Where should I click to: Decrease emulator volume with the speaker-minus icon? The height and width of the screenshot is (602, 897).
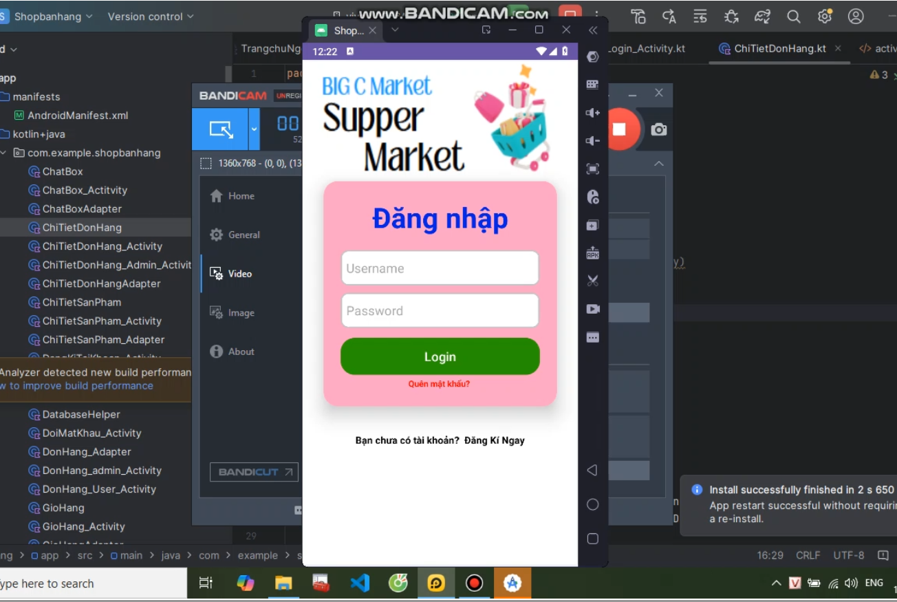pyautogui.click(x=593, y=141)
